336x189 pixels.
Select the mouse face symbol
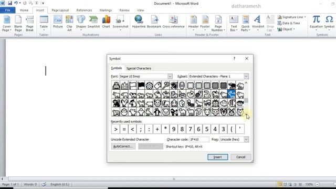(207, 112)
